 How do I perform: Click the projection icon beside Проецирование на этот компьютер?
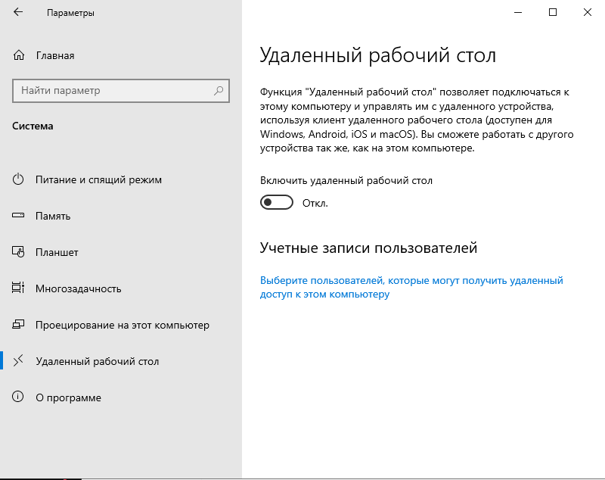[17, 325]
